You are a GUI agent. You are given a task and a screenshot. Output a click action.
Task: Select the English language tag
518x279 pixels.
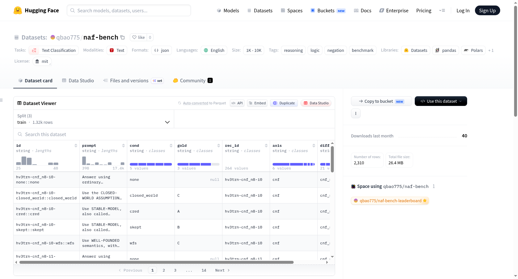pyautogui.click(x=214, y=50)
